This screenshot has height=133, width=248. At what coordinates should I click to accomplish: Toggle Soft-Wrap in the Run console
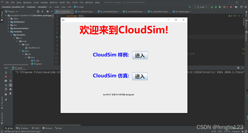(x=10, y=81)
